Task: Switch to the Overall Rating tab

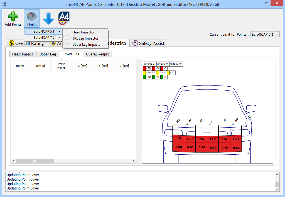Action: (26, 43)
